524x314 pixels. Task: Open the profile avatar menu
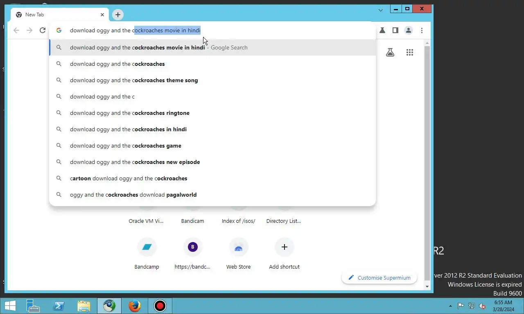coord(408,30)
